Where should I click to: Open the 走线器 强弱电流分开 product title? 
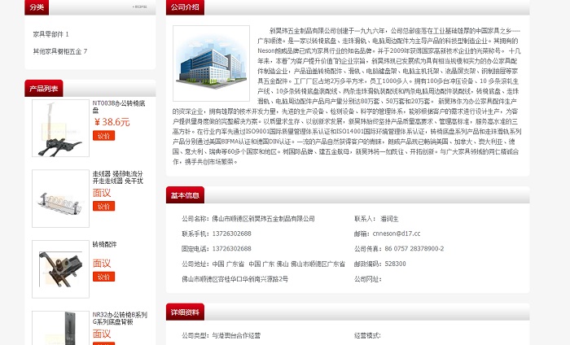click(x=118, y=177)
